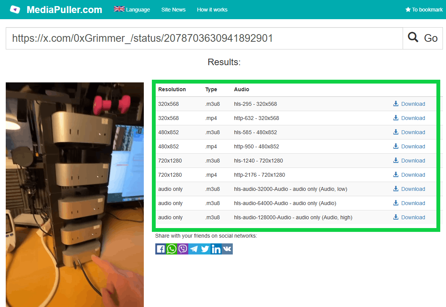The image size is (446, 307).
Task: Share via the VK icon
Action: click(227, 249)
